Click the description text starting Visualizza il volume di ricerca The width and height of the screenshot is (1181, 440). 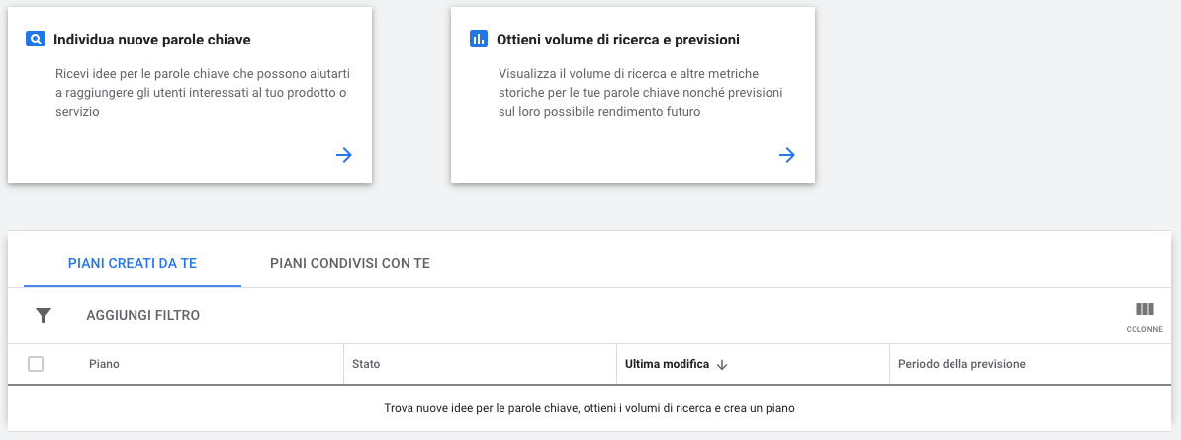[640, 93]
